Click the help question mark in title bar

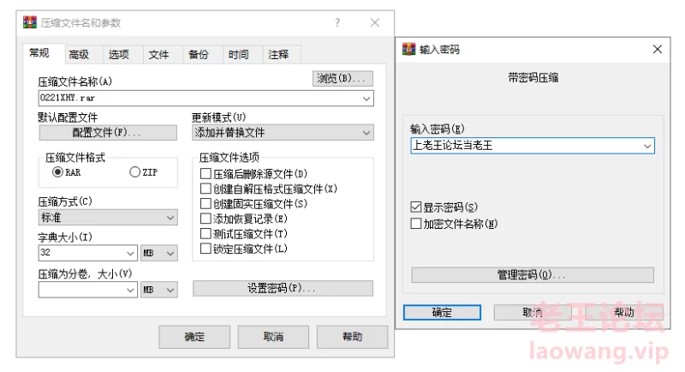click(337, 23)
